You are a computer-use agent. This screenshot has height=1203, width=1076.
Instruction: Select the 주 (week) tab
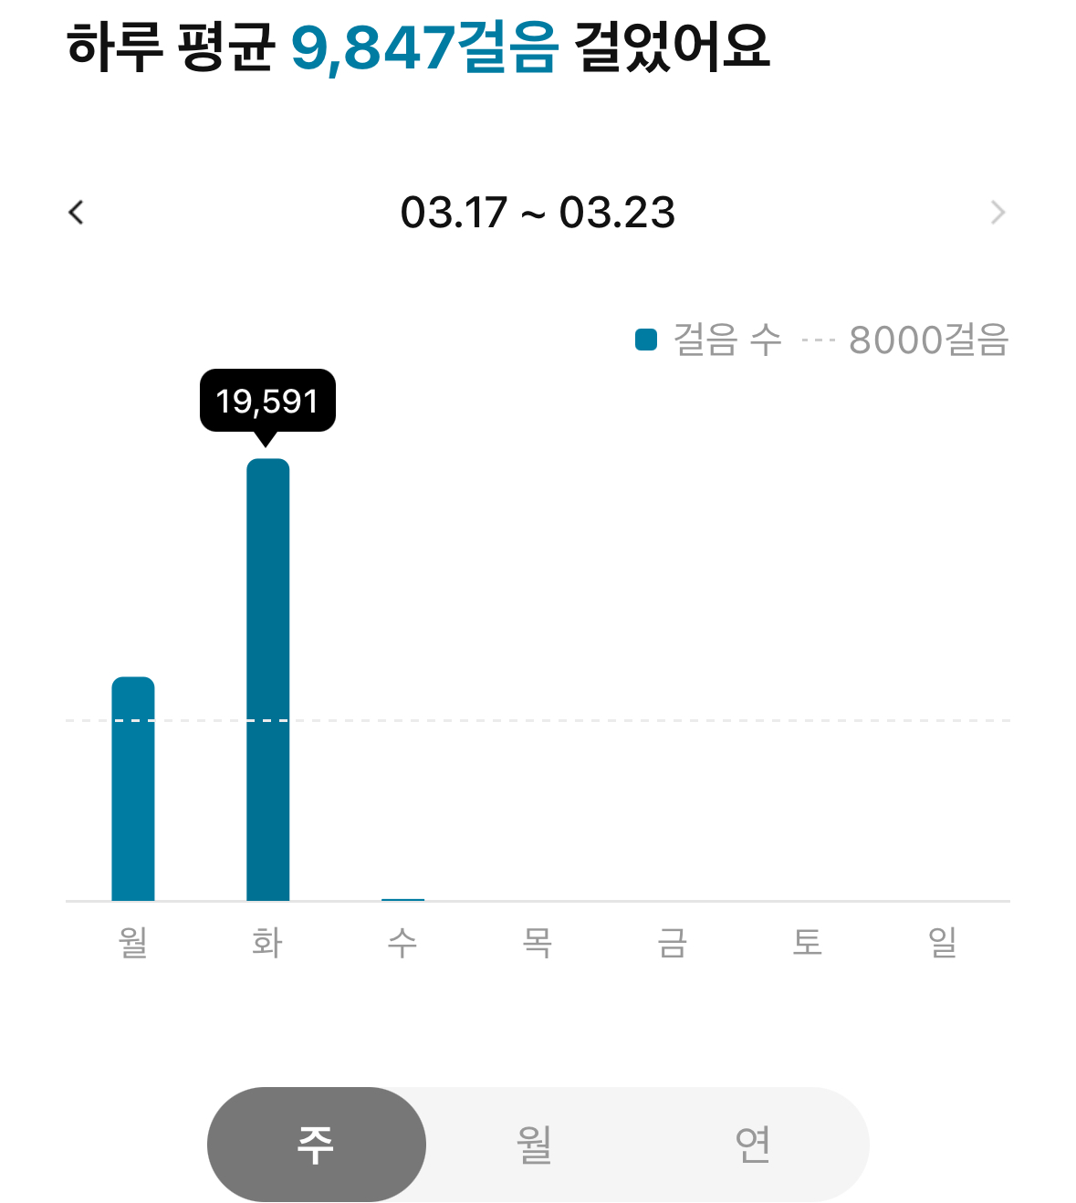(316, 1144)
